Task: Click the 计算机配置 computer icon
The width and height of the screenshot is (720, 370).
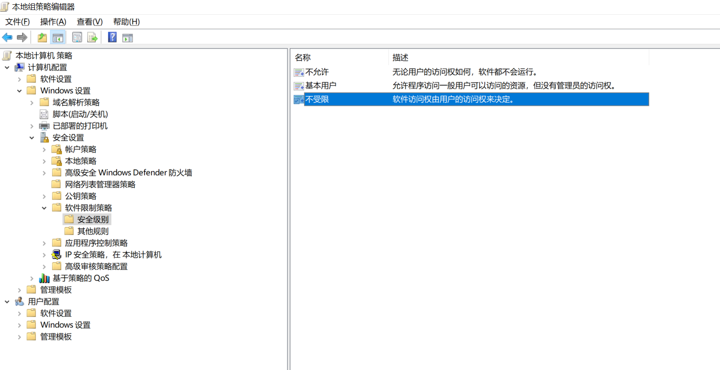Action: tap(20, 67)
